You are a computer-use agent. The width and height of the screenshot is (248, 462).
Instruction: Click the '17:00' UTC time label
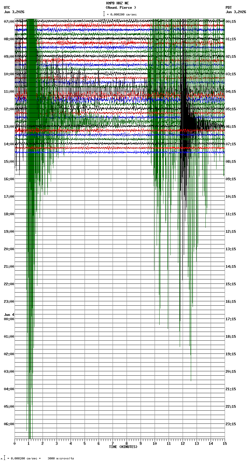coord(9,197)
